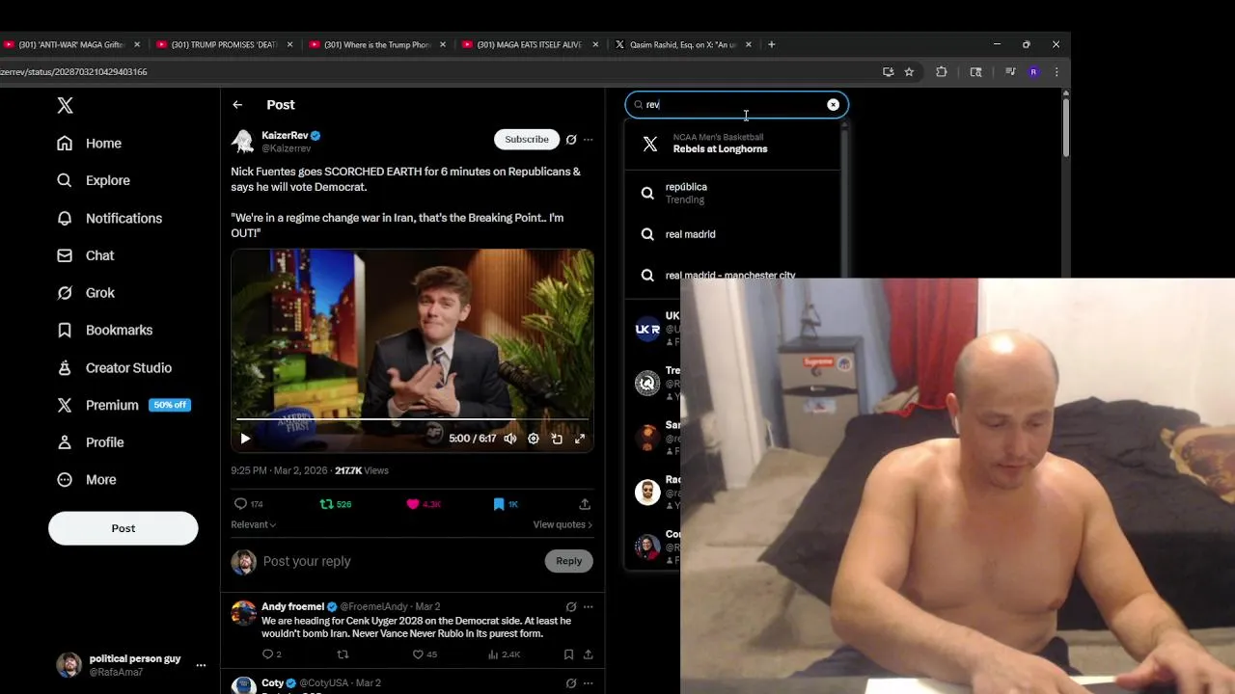Mute the video with the speaker icon

point(510,439)
